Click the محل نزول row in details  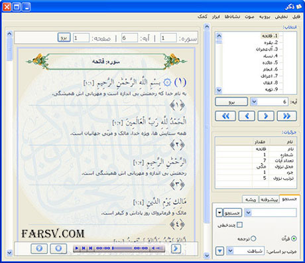click(256, 167)
